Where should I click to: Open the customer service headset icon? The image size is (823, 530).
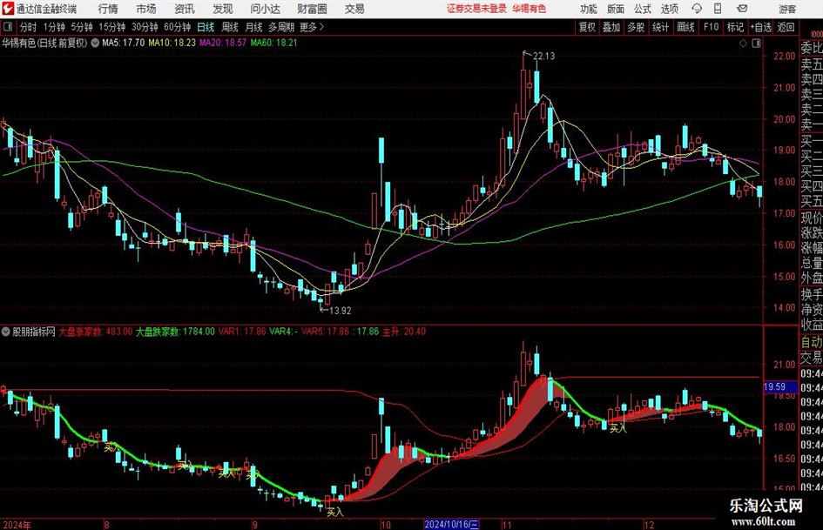[x=697, y=9]
